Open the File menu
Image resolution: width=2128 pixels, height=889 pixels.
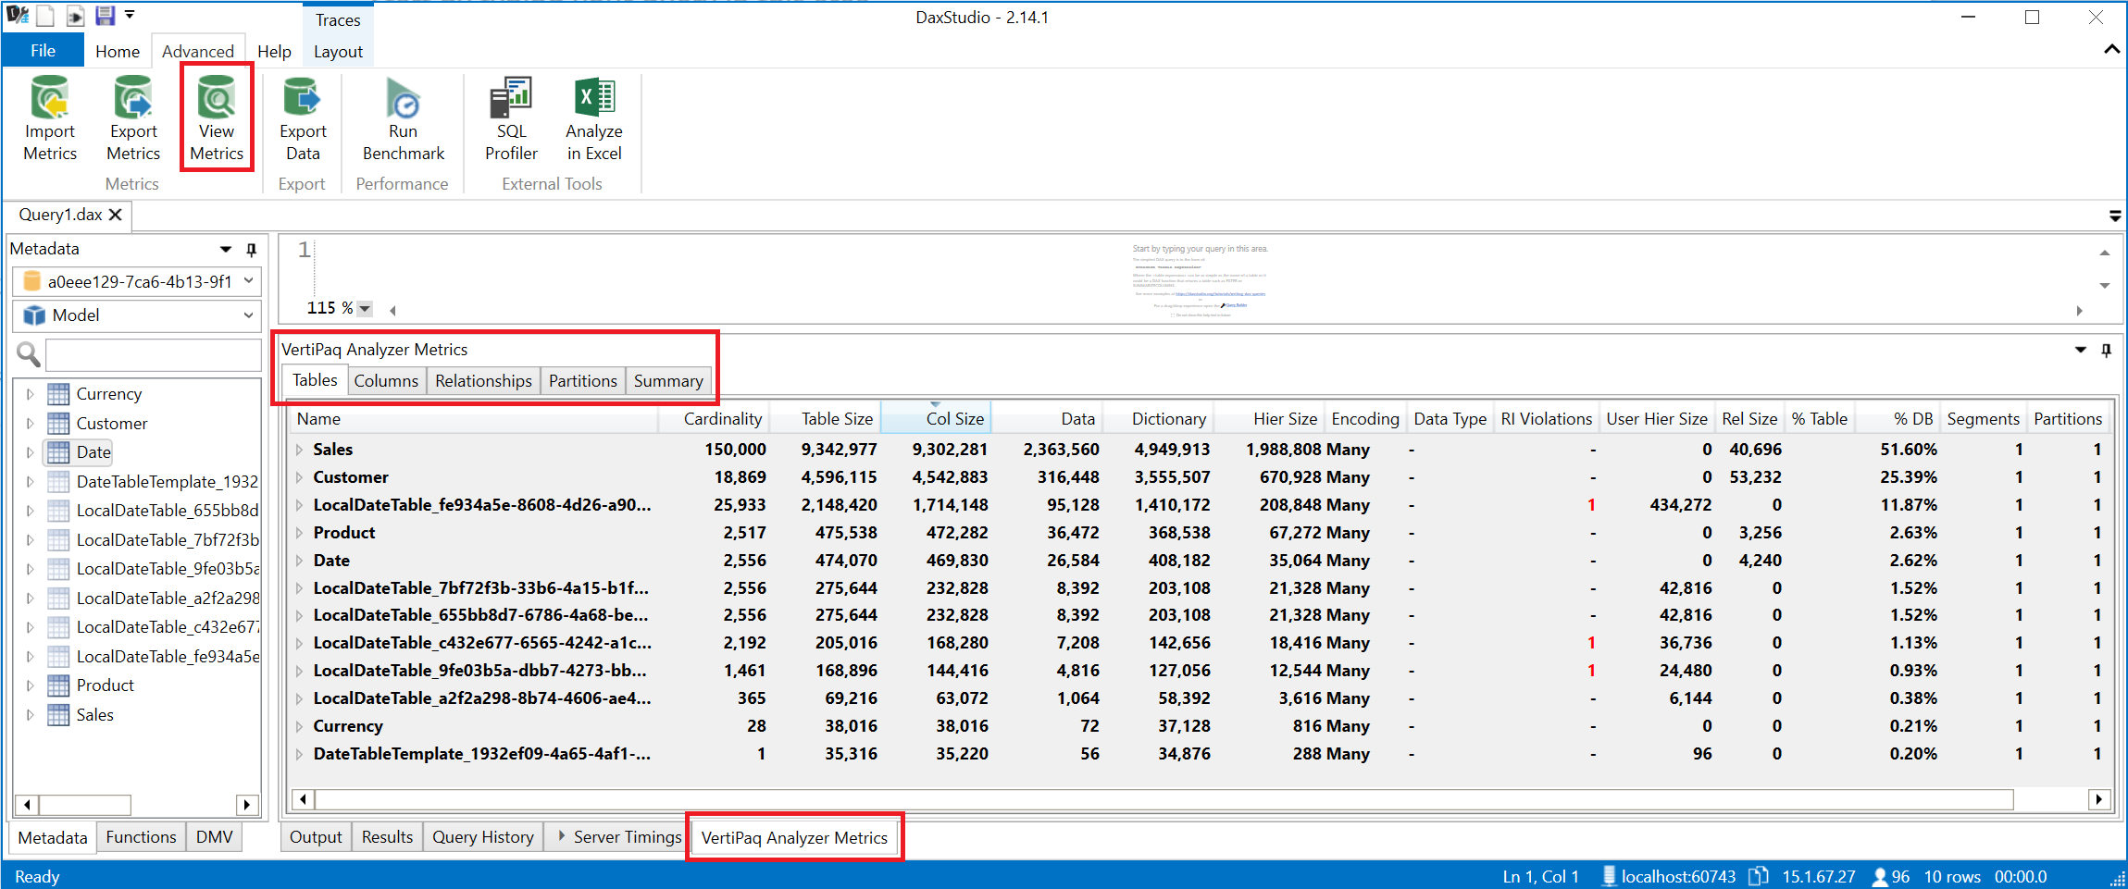43,51
